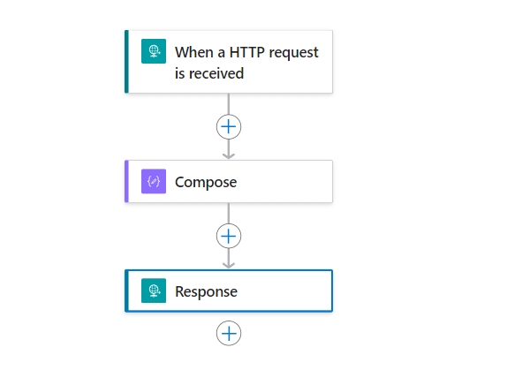Click the arrowhead pointing into Response
Viewport: 507px width, 385px height.
[229, 265]
